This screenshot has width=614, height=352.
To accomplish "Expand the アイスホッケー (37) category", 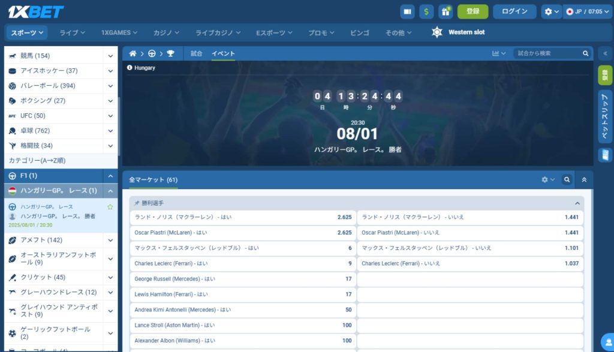I will pos(110,71).
